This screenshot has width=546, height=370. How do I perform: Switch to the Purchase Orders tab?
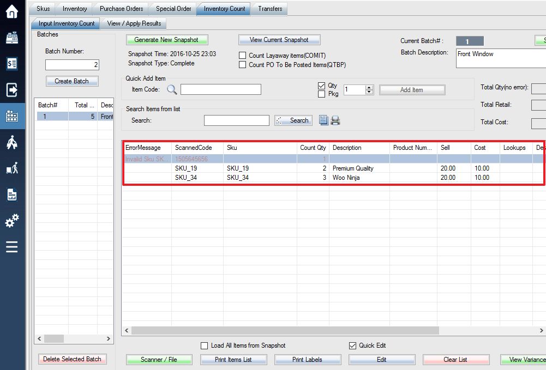(121, 9)
